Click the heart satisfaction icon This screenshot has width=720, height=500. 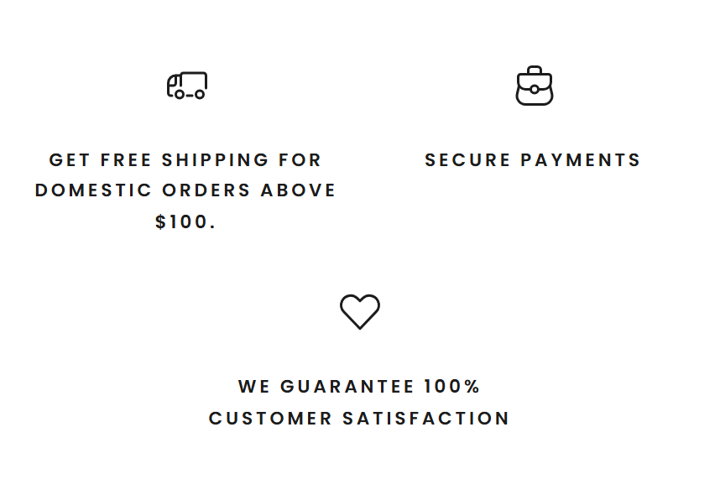pos(360,311)
